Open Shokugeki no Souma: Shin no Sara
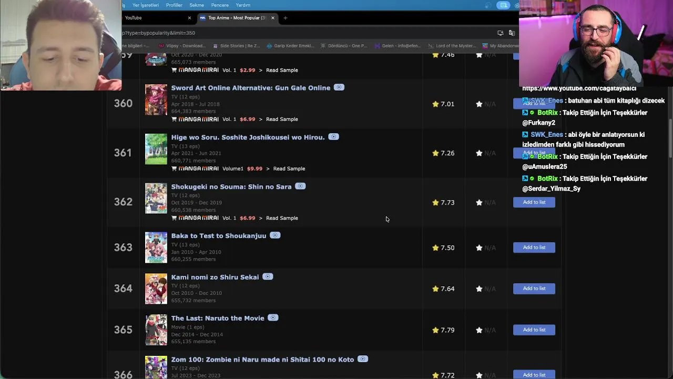Viewport: 673px width, 379px height. [x=231, y=187]
